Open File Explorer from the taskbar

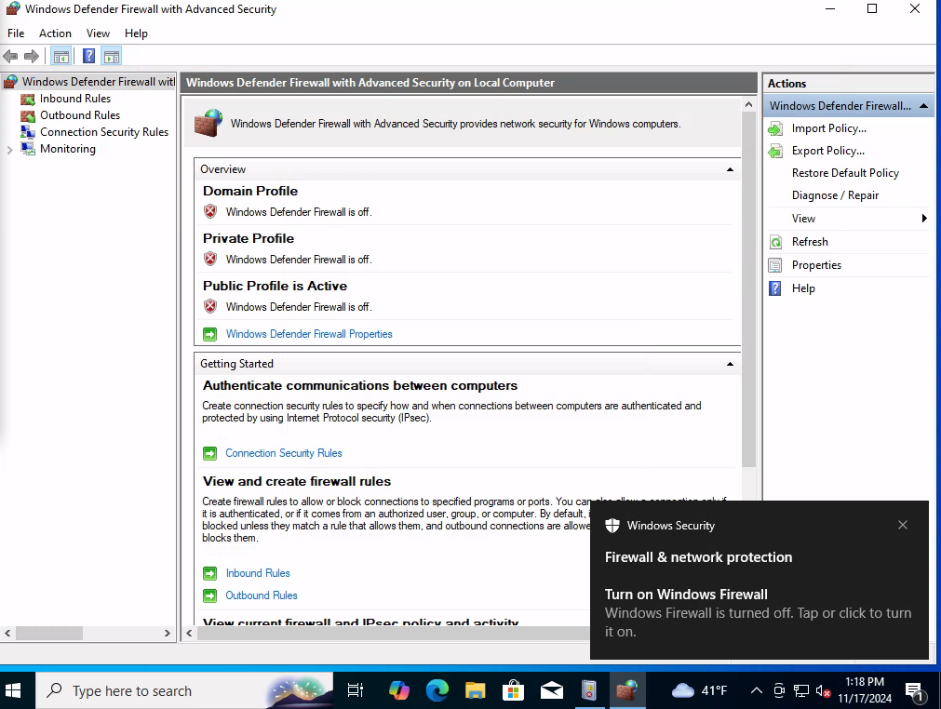(475, 691)
